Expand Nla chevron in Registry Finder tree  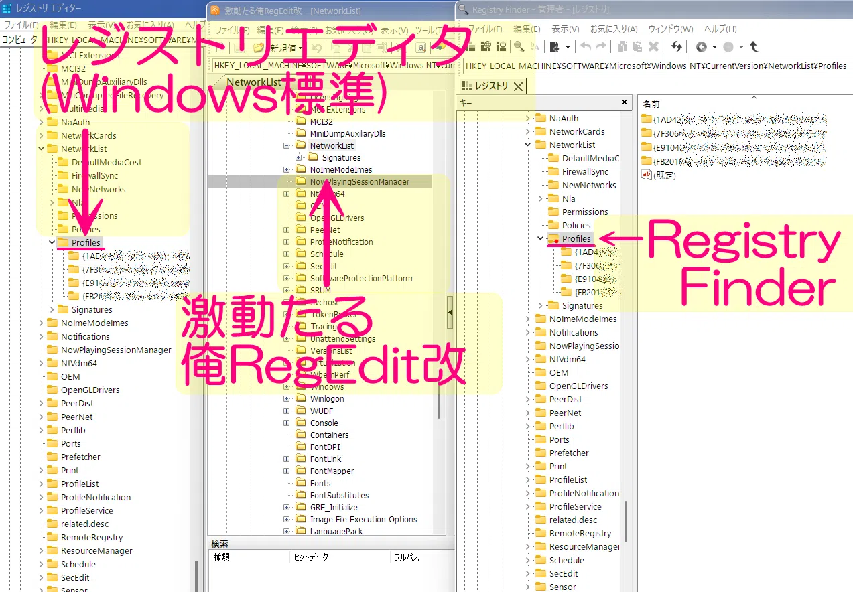[541, 198]
